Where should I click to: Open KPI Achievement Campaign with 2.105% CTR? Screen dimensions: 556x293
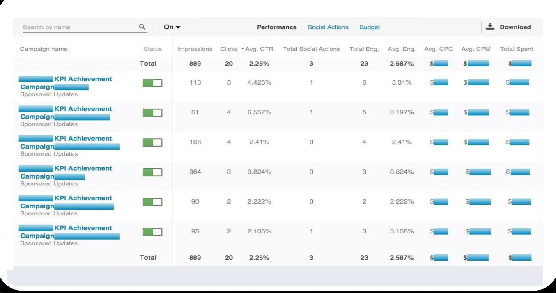click(x=69, y=232)
